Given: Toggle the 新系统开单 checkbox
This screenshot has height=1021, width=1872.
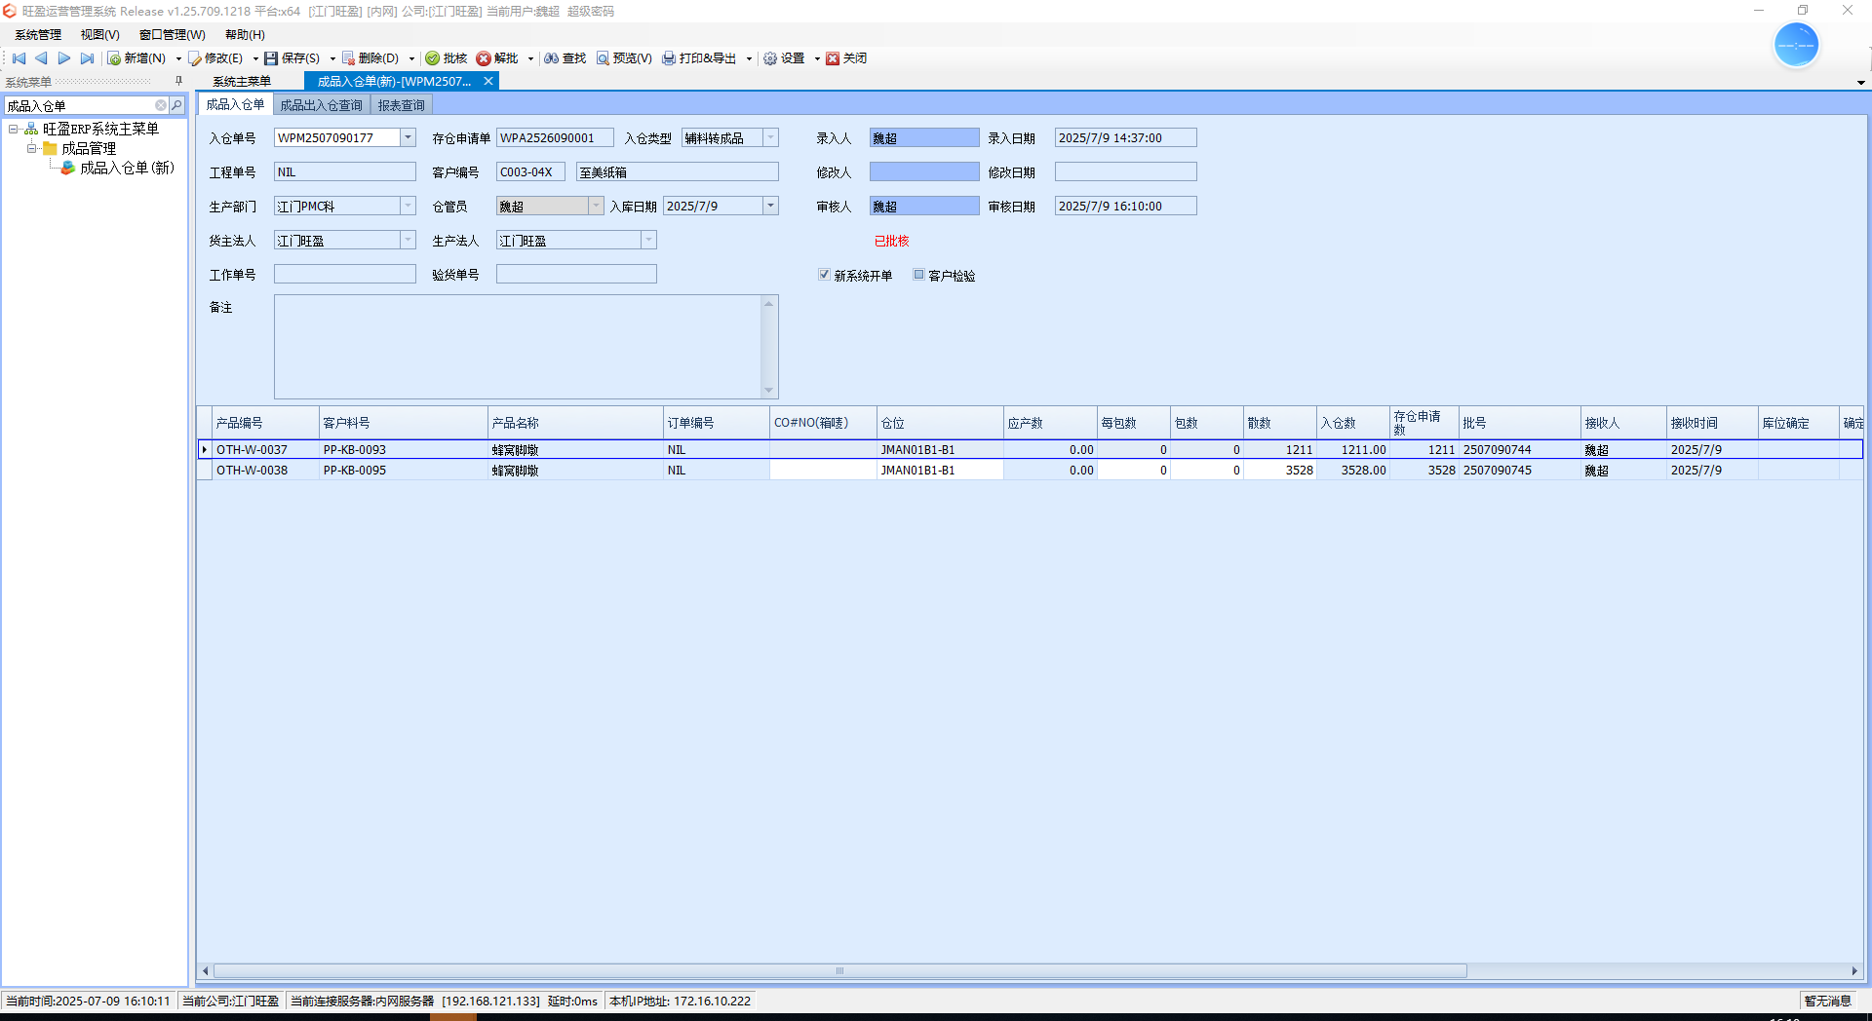Looking at the screenshot, I should click(x=824, y=275).
